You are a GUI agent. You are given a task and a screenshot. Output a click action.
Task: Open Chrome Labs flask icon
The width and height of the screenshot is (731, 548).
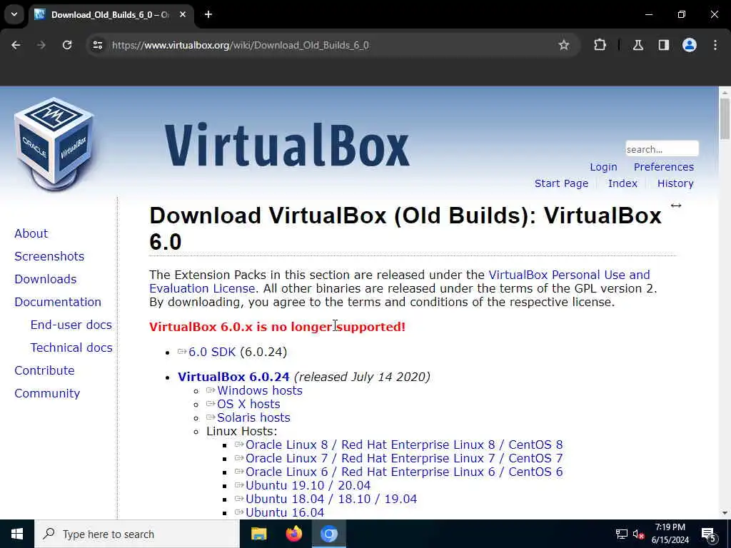(638, 45)
